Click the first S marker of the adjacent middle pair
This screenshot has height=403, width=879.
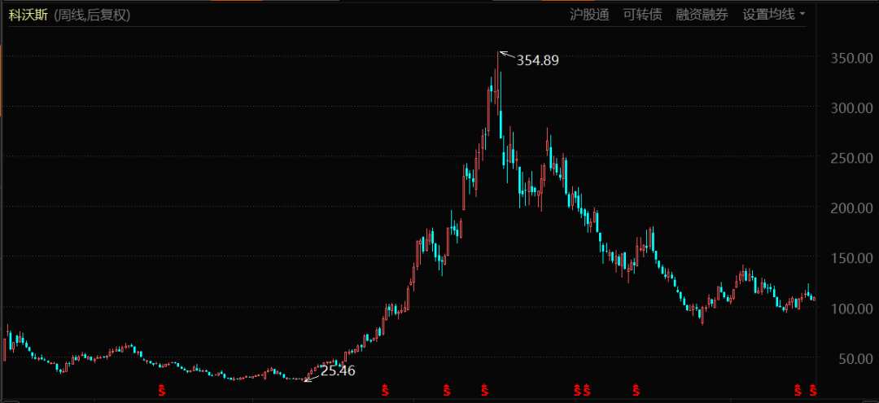click(578, 389)
